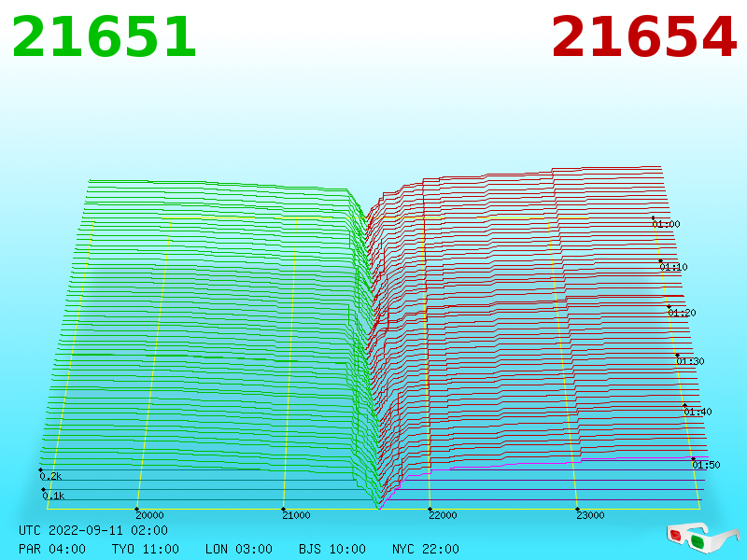Click the LON 03:00 time label

click(x=239, y=549)
